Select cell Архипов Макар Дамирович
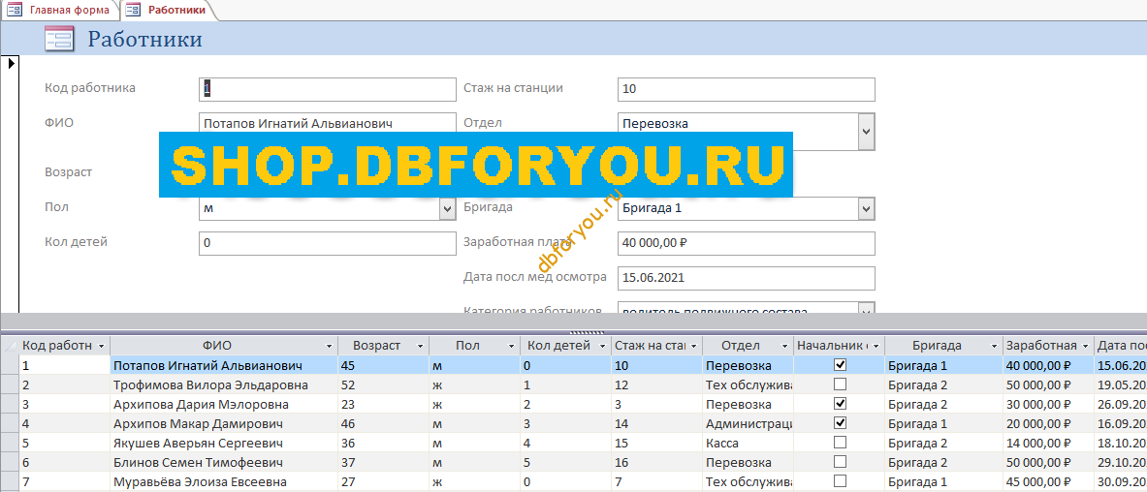 pos(224,423)
